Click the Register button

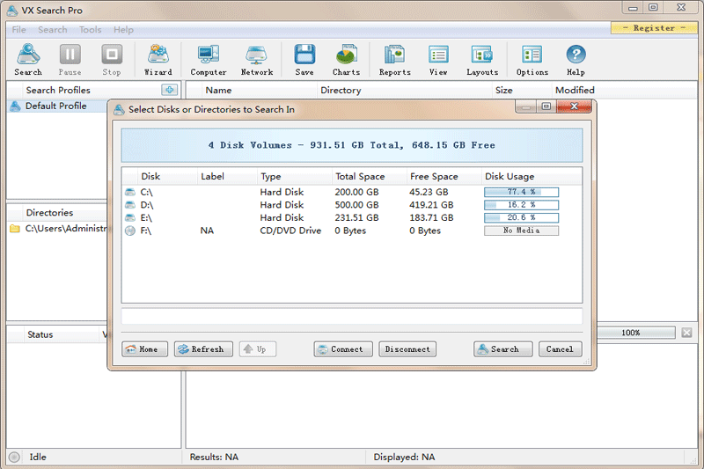(x=654, y=28)
